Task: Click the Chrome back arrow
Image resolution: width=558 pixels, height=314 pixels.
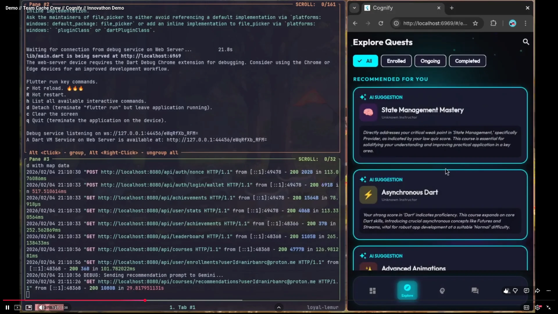Action: click(x=355, y=23)
